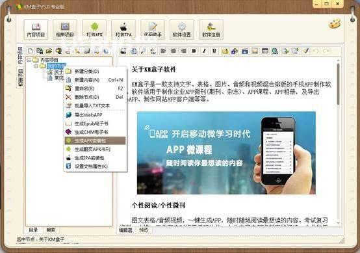Click the font color icon with letter A

click(235, 51)
